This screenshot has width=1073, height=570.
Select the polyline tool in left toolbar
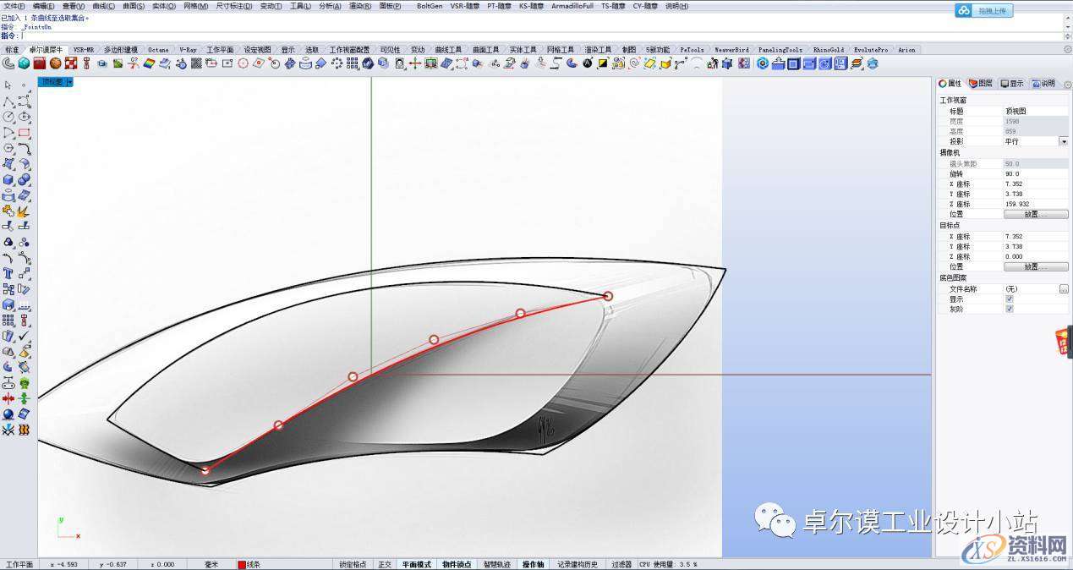(x=8, y=101)
